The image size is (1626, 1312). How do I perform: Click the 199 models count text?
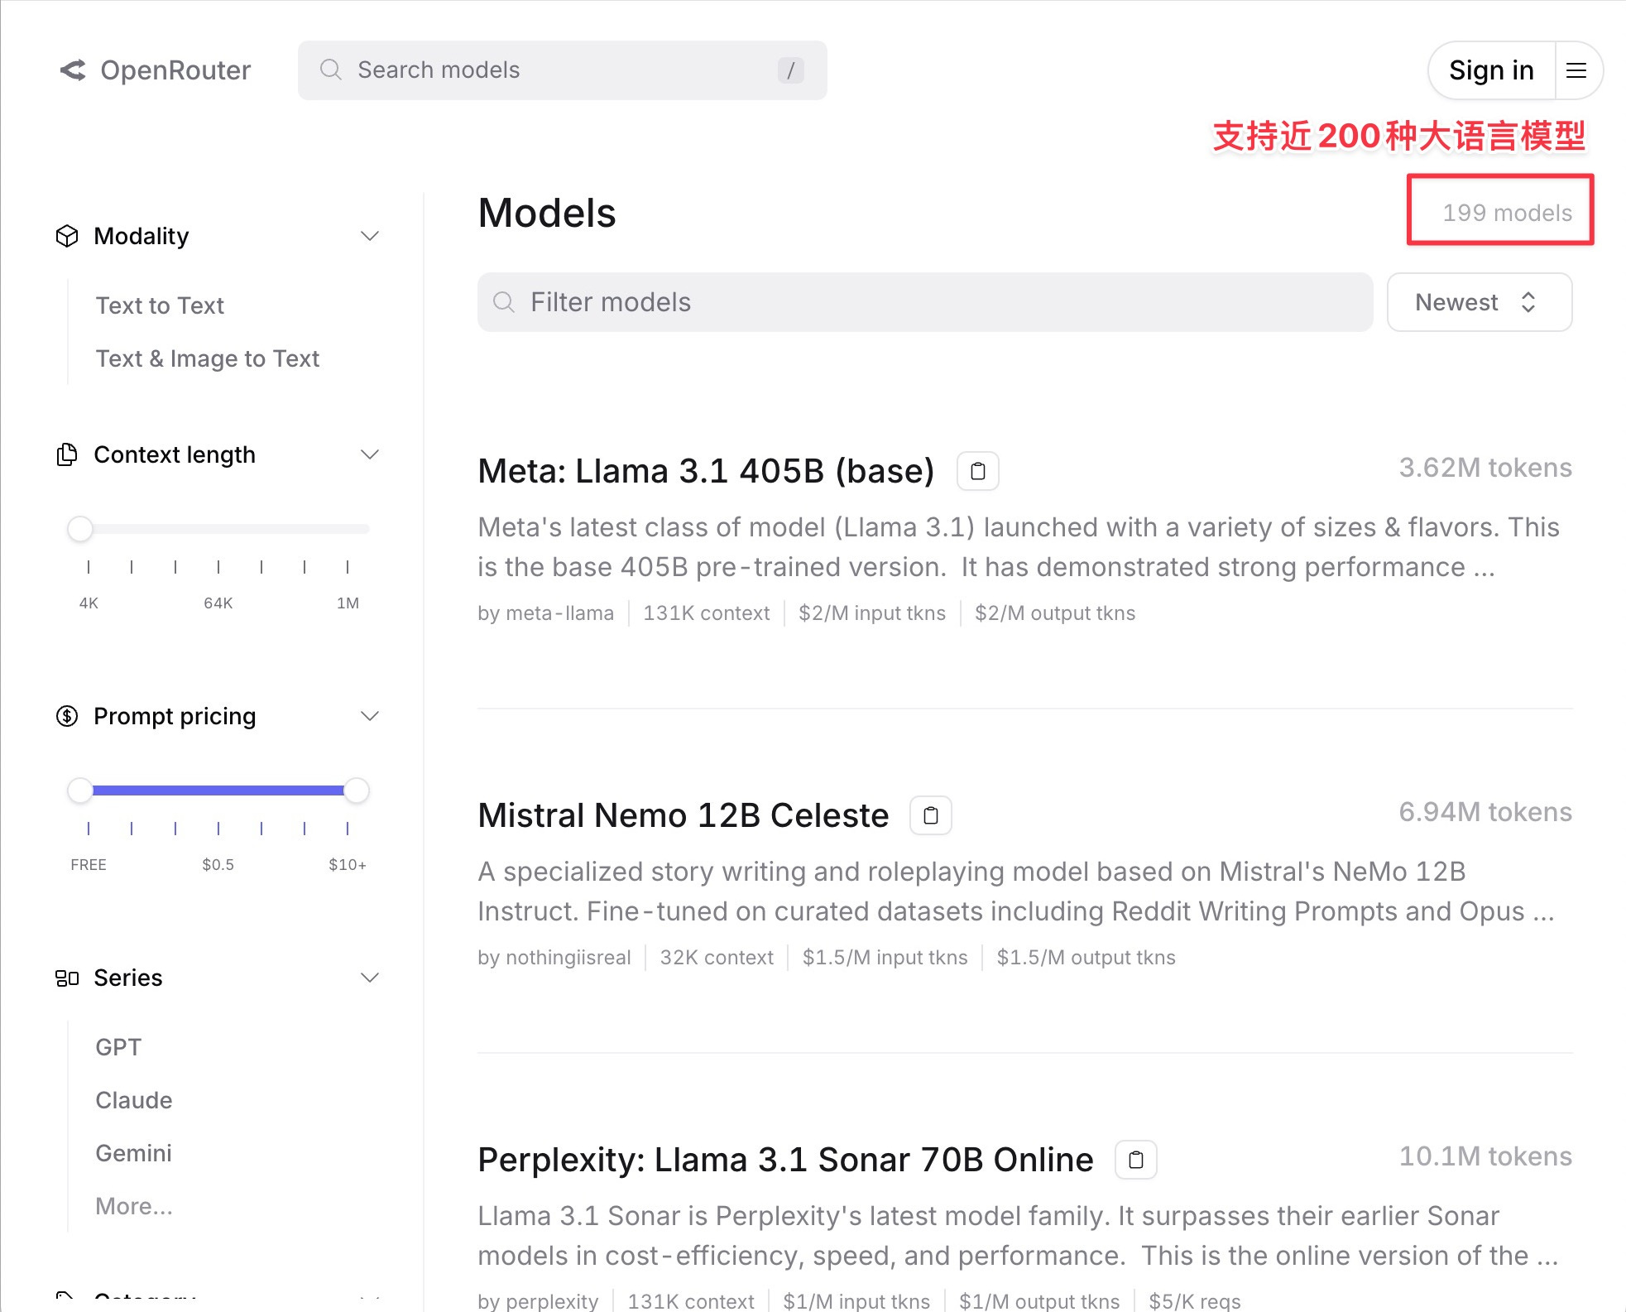pyautogui.click(x=1508, y=213)
